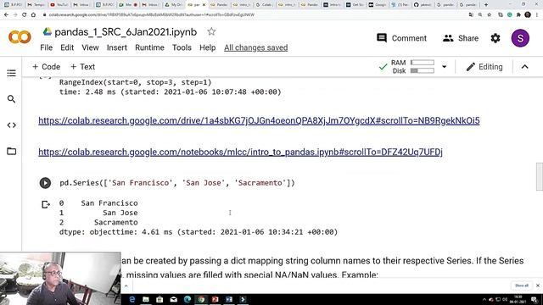543x305 pixels.
Task: Click the notebook title pandas_1_SRC_6Jan2021.ipynb
Action: pyautogui.click(x=126, y=32)
